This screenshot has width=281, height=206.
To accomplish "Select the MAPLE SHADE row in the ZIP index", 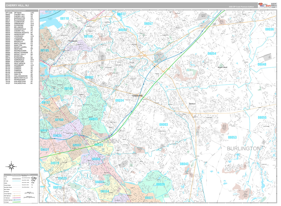I will tap(19, 43).
